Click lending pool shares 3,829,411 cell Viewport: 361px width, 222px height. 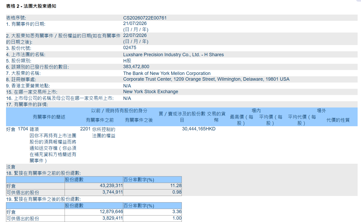tap(112, 218)
